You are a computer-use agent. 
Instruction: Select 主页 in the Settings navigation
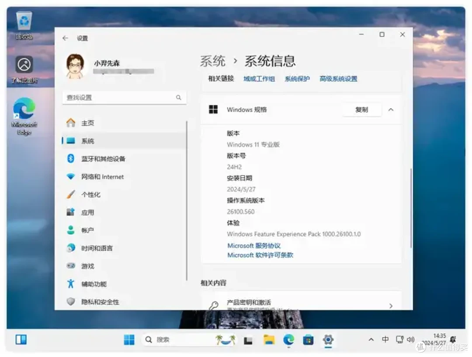pos(87,123)
